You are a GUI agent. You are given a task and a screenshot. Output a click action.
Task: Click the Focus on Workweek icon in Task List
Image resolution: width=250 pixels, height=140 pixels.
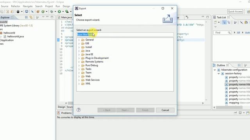click(235, 23)
